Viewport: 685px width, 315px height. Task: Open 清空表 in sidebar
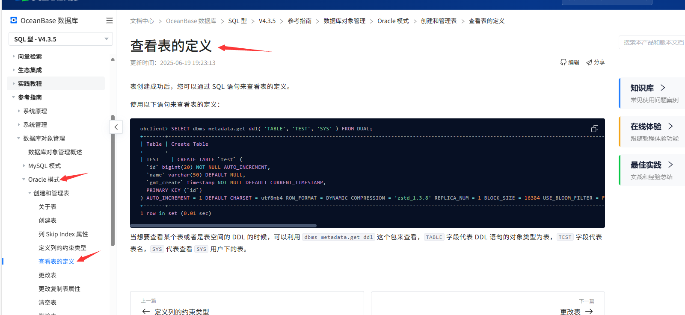(x=47, y=303)
